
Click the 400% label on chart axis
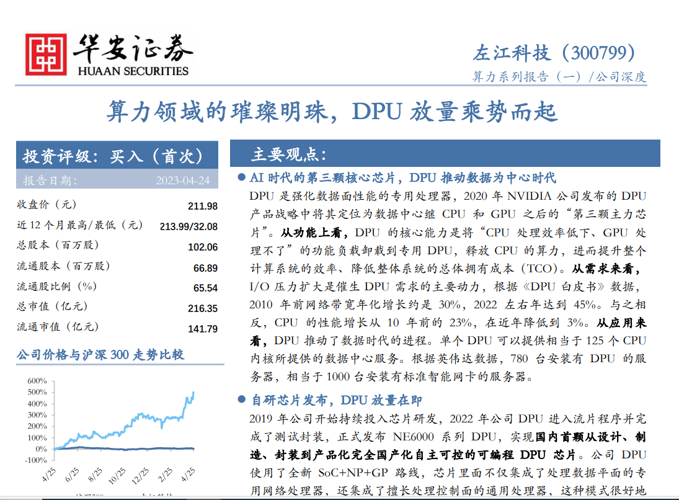coord(37,404)
